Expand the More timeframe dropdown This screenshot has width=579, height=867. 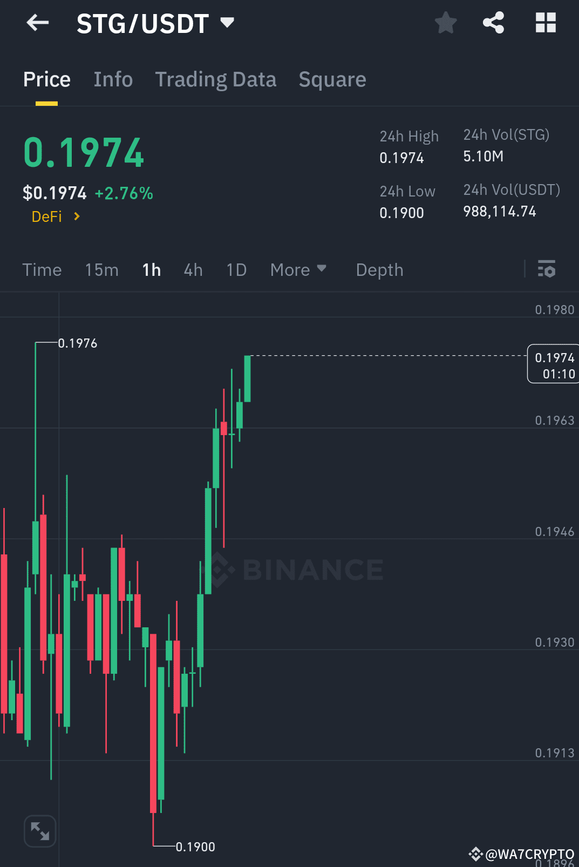[x=298, y=269]
